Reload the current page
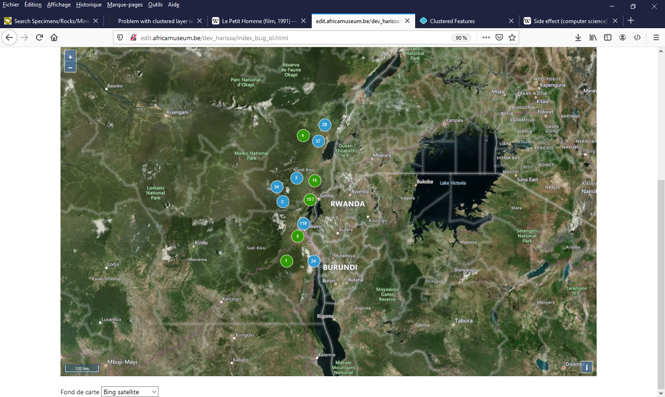 [39, 38]
